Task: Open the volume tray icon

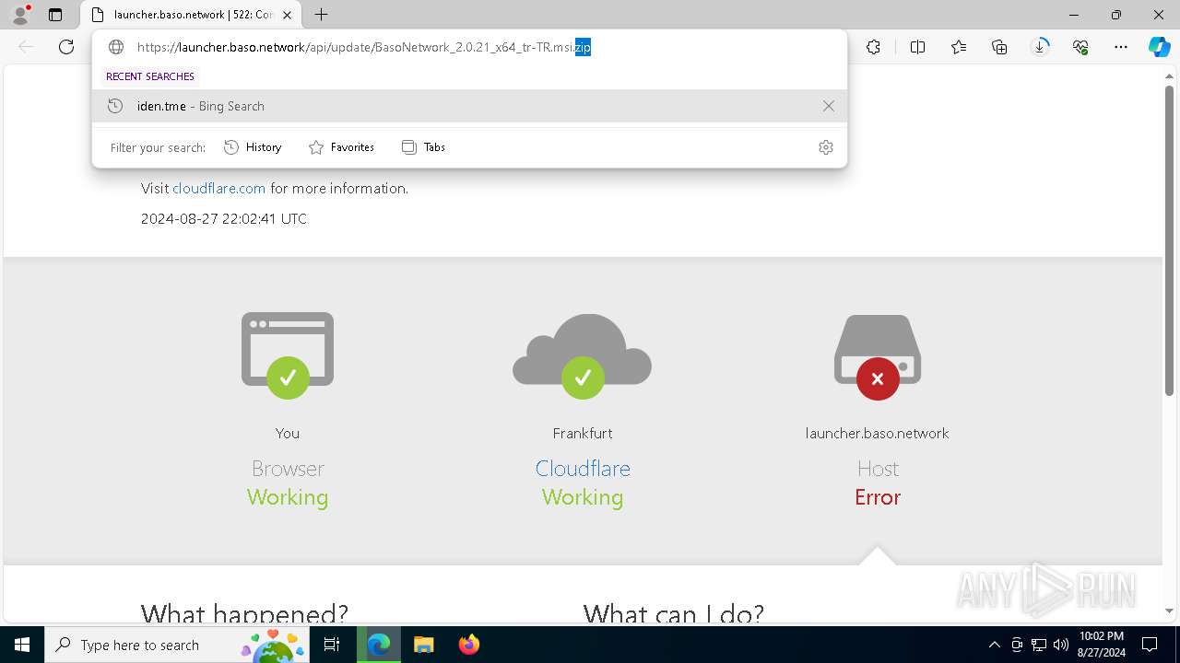Action: tap(1061, 645)
